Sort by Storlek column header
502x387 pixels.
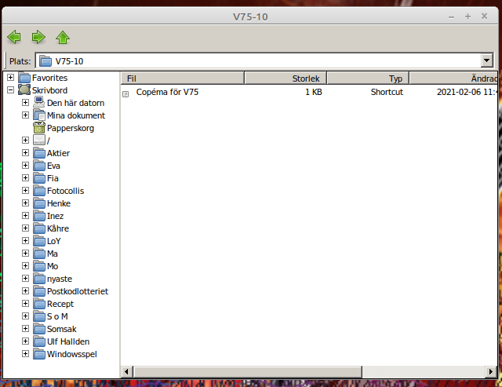pyautogui.click(x=286, y=78)
